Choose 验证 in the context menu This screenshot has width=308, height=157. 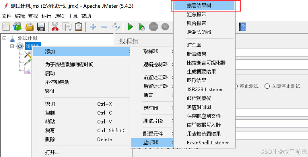click(x=81, y=91)
